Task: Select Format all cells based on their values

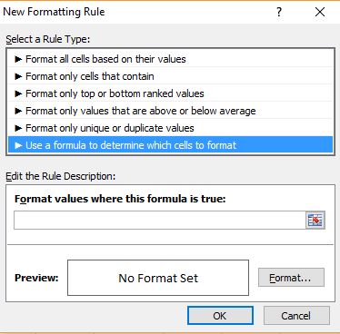Action: click(x=170, y=59)
